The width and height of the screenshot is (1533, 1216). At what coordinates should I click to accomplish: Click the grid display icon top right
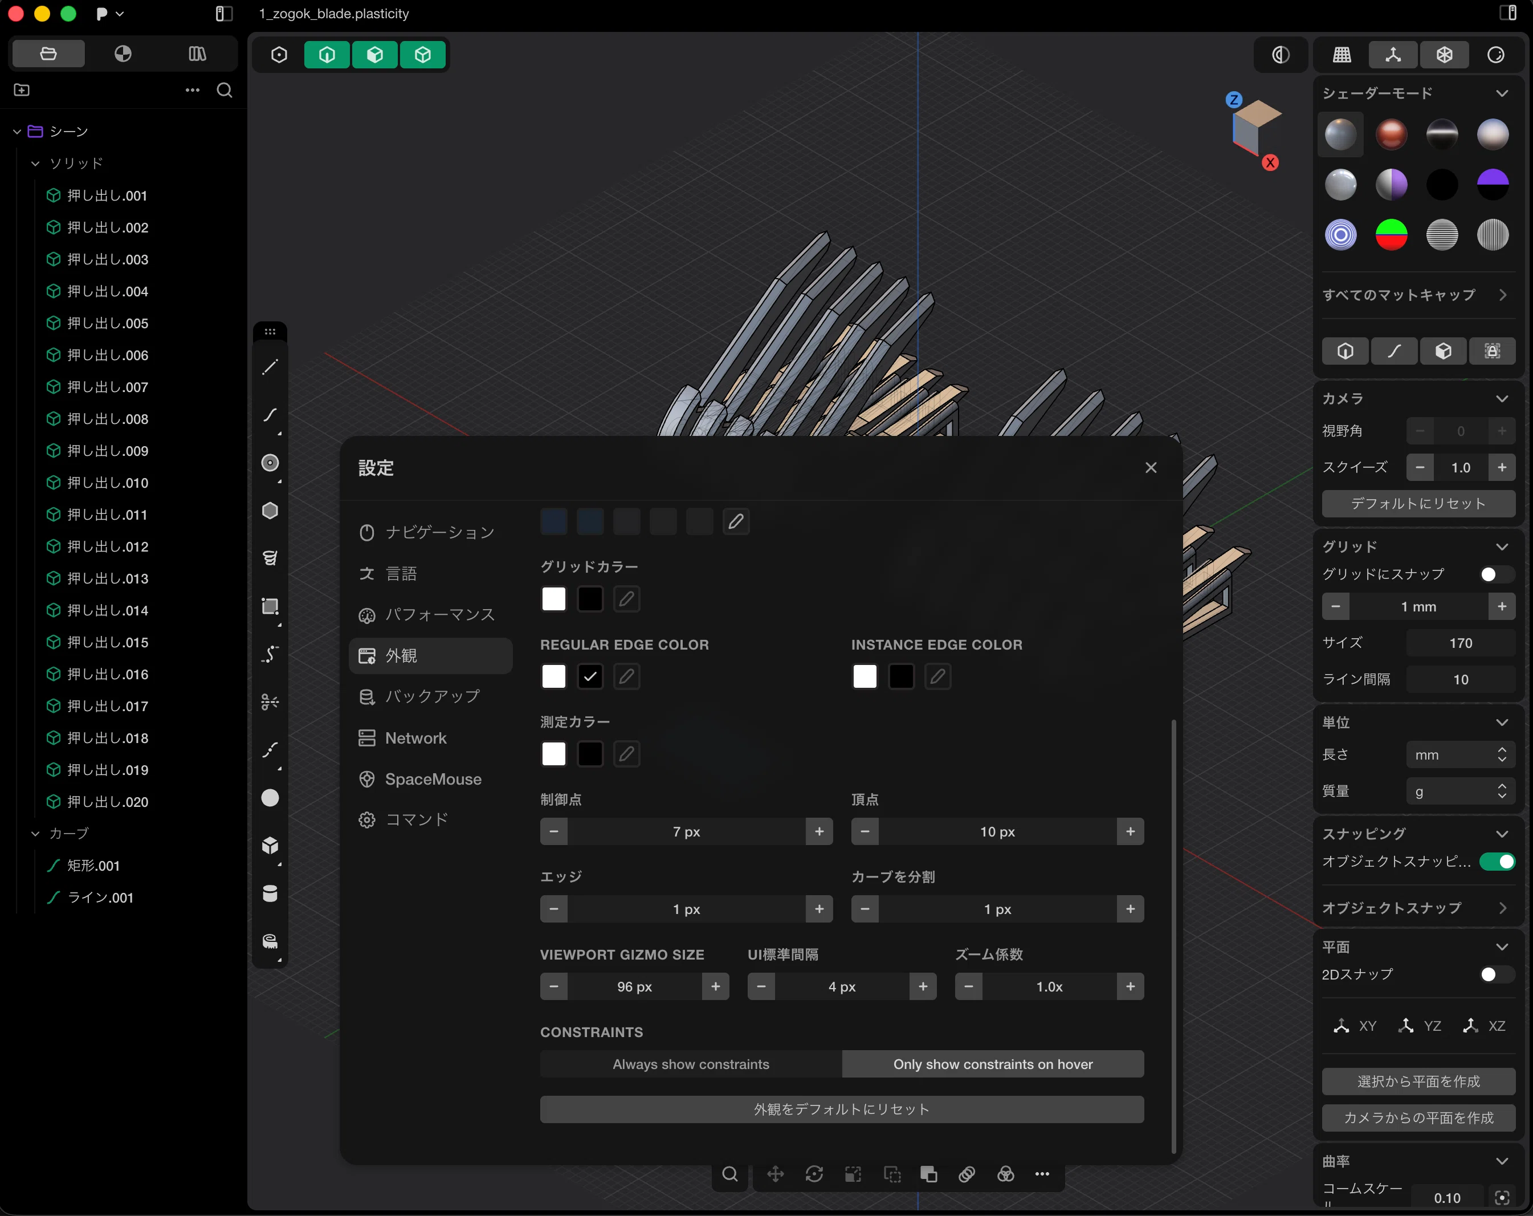[x=1342, y=55]
